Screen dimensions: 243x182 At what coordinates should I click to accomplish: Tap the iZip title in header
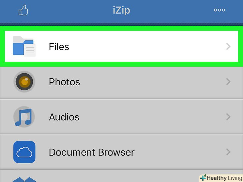click(x=121, y=10)
